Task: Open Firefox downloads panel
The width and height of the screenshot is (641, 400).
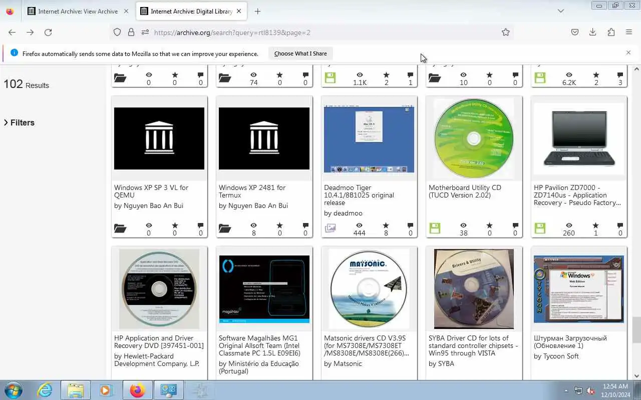Action: pyautogui.click(x=592, y=32)
